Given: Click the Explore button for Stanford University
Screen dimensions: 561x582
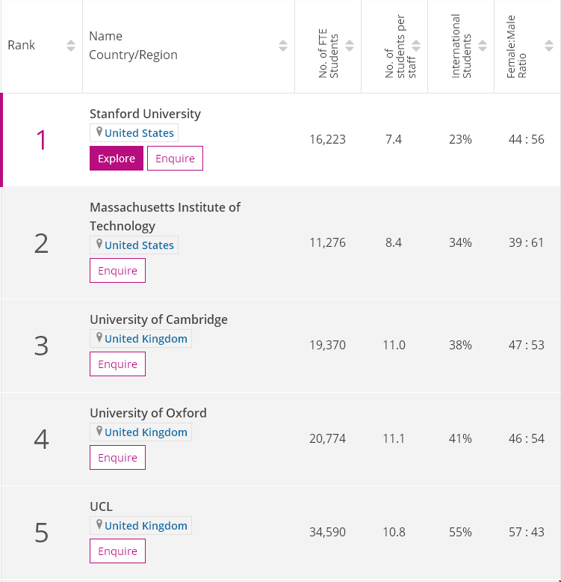Looking at the screenshot, I should pos(117,159).
